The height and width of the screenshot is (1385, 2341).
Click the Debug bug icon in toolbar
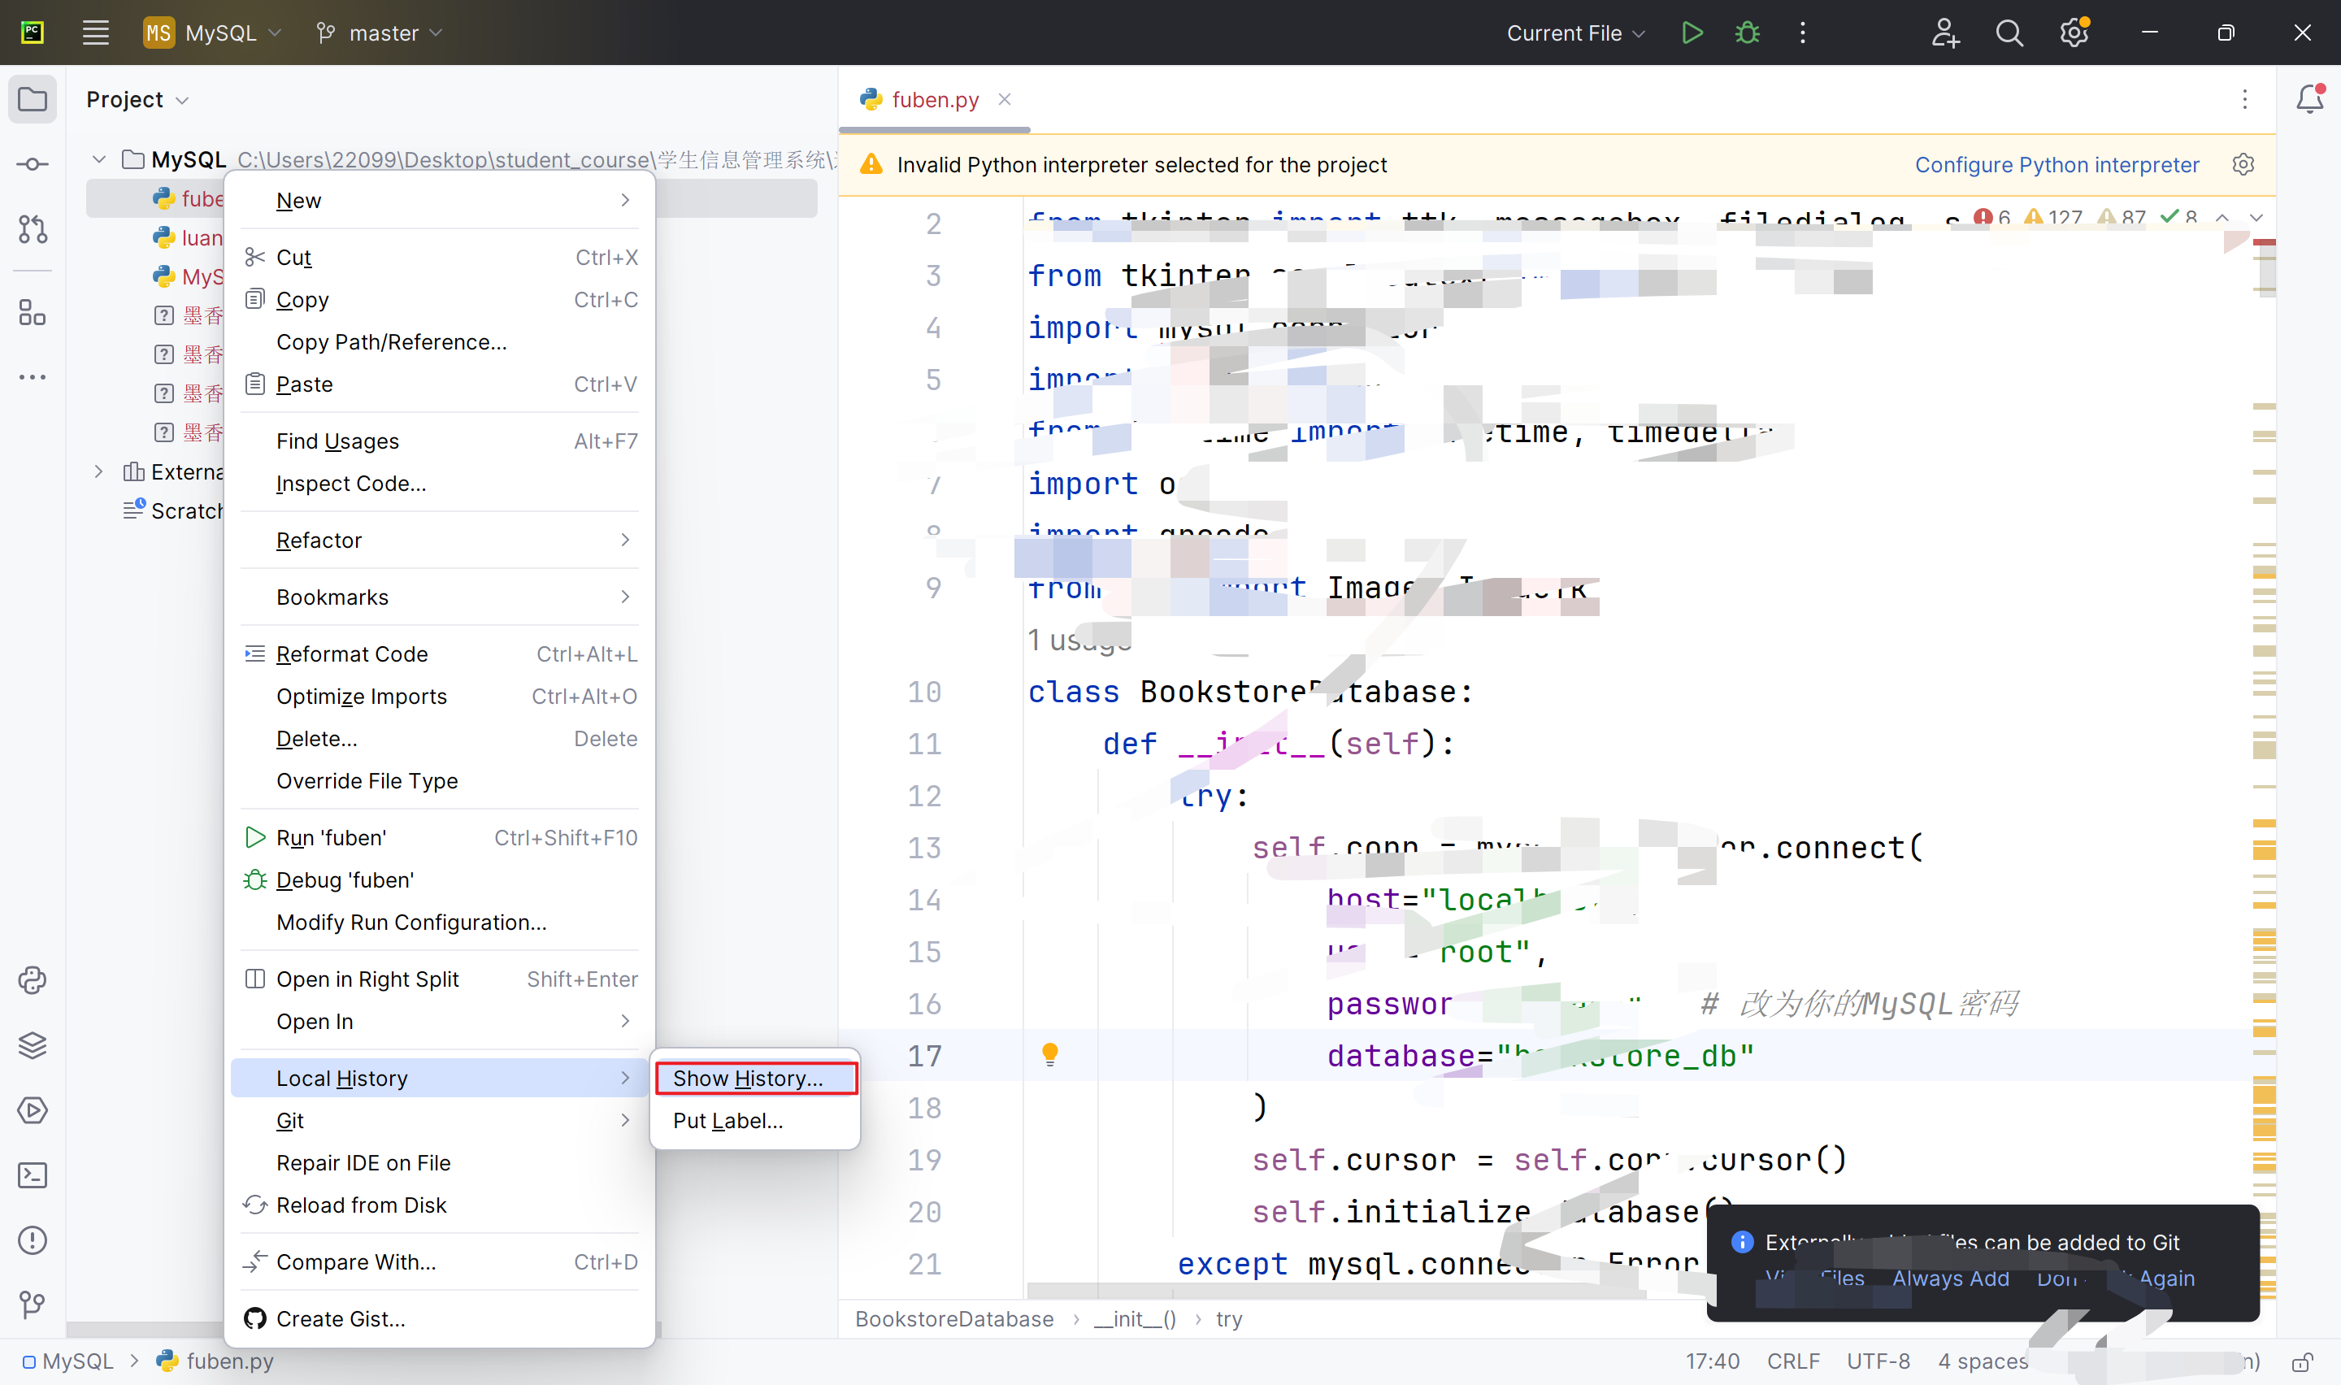1747,33
